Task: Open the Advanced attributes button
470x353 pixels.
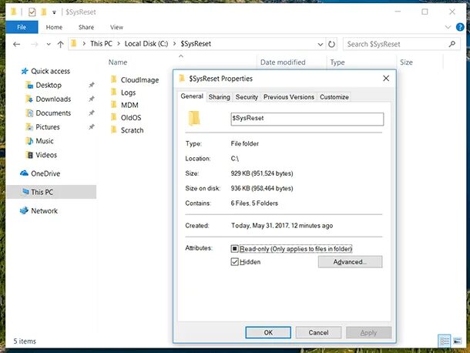Action: point(350,262)
